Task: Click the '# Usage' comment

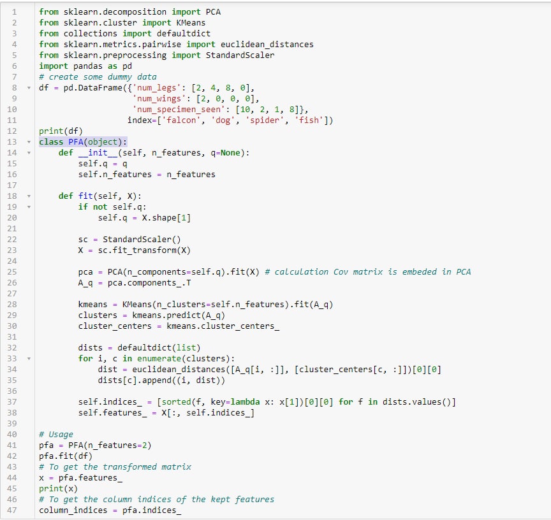Action: point(56,435)
